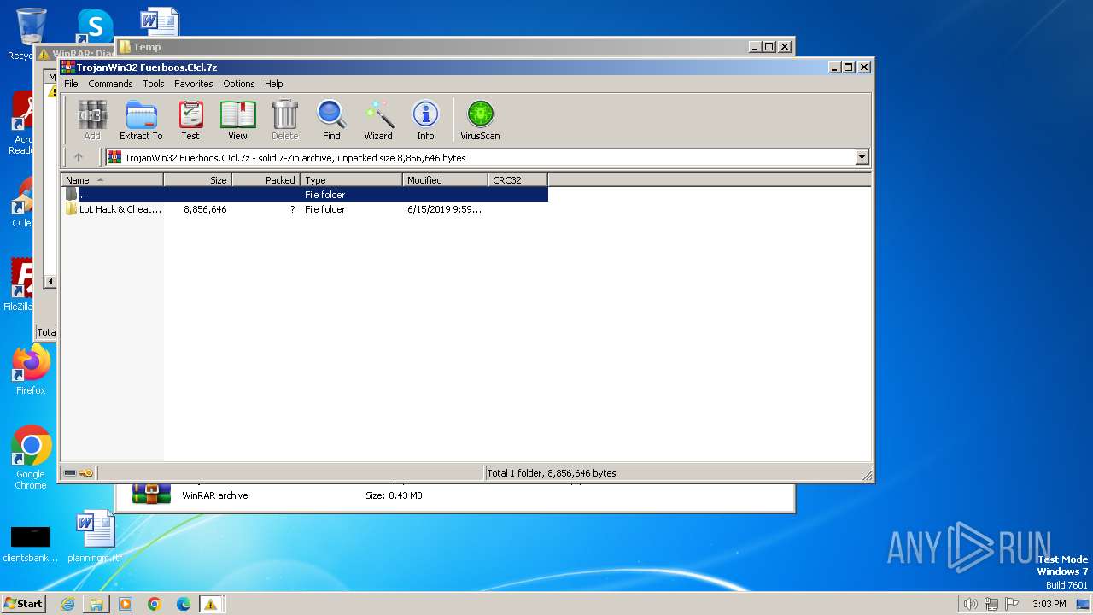
Task: Select the parent '..' folder row
Action: pos(305,195)
